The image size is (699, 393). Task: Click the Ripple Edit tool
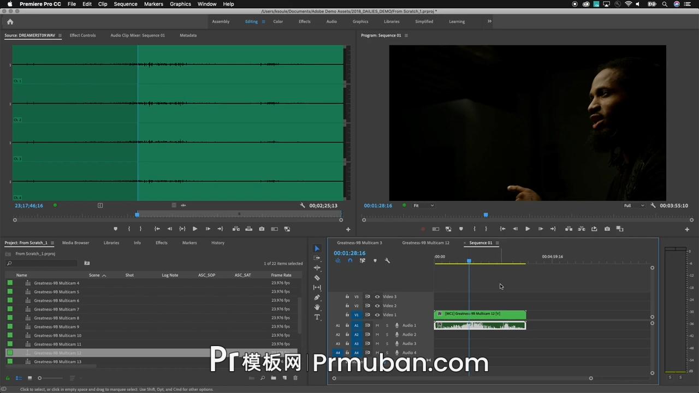click(x=317, y=268)
